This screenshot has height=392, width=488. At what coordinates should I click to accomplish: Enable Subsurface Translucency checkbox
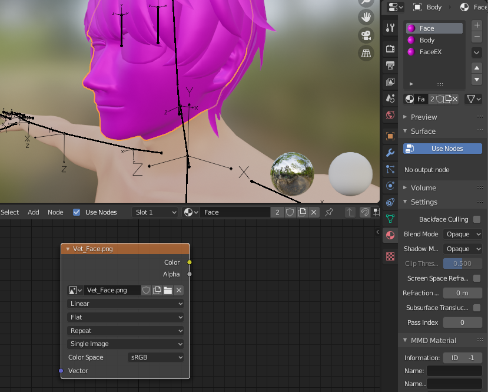point(476,308)
